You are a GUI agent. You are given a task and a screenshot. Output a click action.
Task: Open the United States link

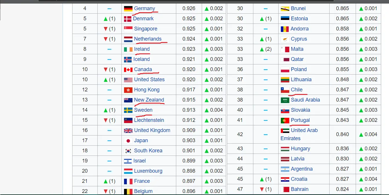[149, 80]
